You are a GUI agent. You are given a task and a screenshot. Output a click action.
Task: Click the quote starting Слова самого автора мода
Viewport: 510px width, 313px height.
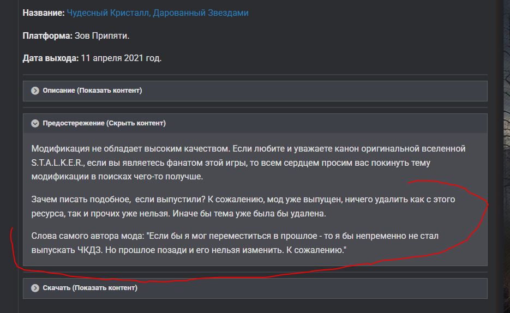click(235, 243)
